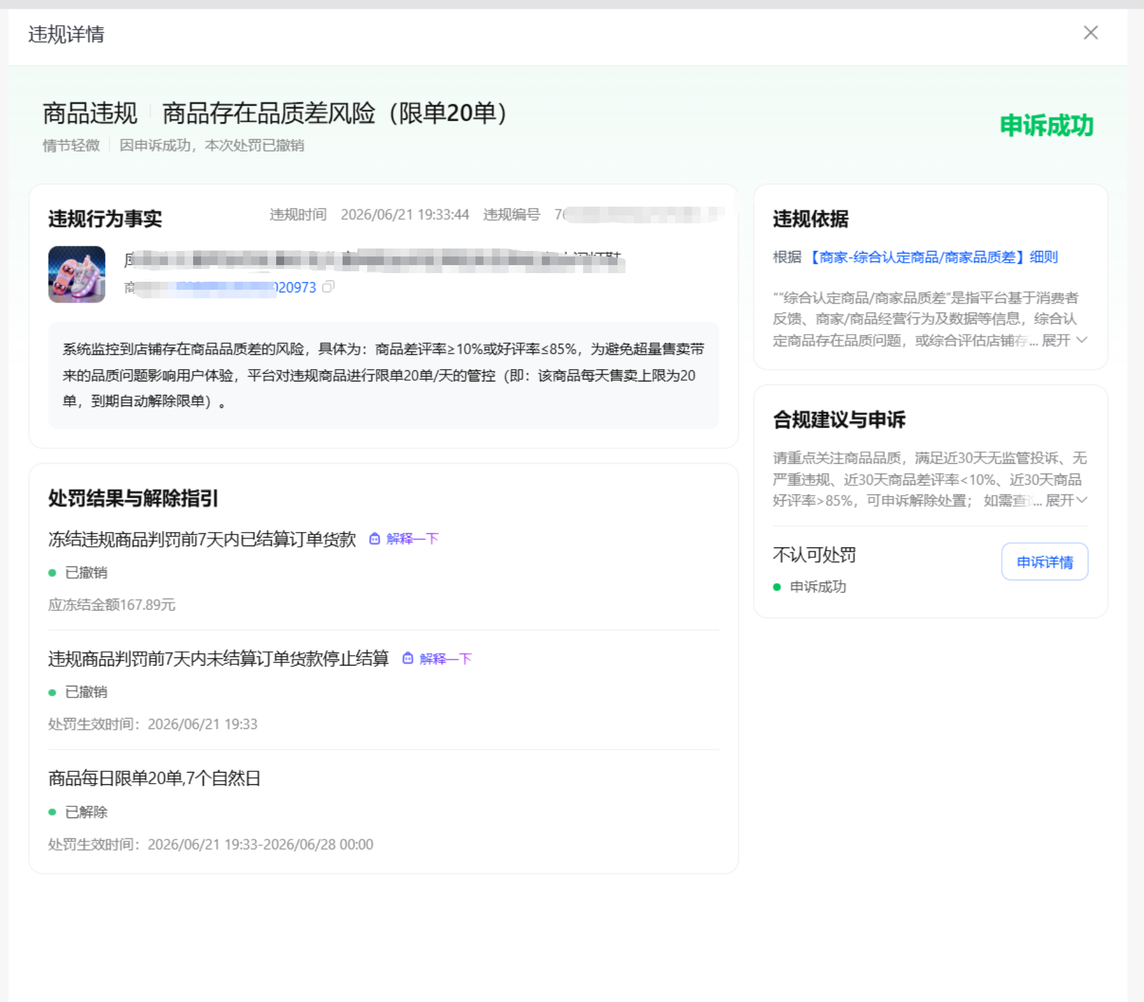Select the violation time 2026/06/21 19:33:44
Image resolution: width=1144 pixels, height=1002 pixels.
(x=405, y=215)
